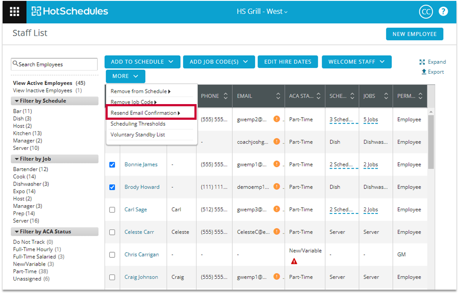Screen dimensions: 459x294
Task: Open the CC user profile avatar
Action: 425,12
